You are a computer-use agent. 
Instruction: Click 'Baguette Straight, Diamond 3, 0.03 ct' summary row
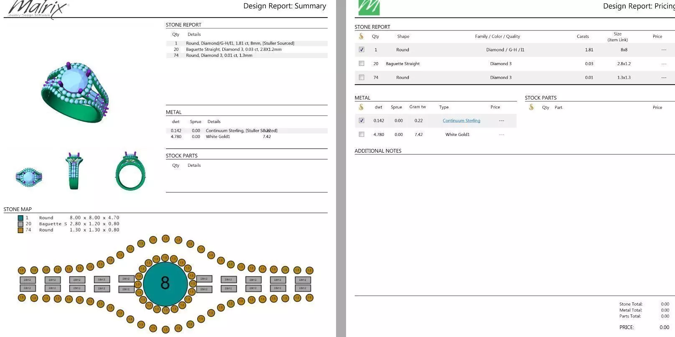(247, 49)
